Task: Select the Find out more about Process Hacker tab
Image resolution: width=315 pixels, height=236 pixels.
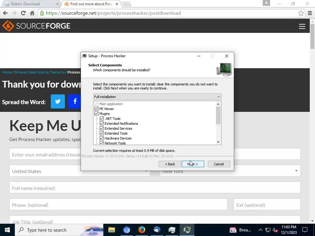Action: [x=91, y=4]
